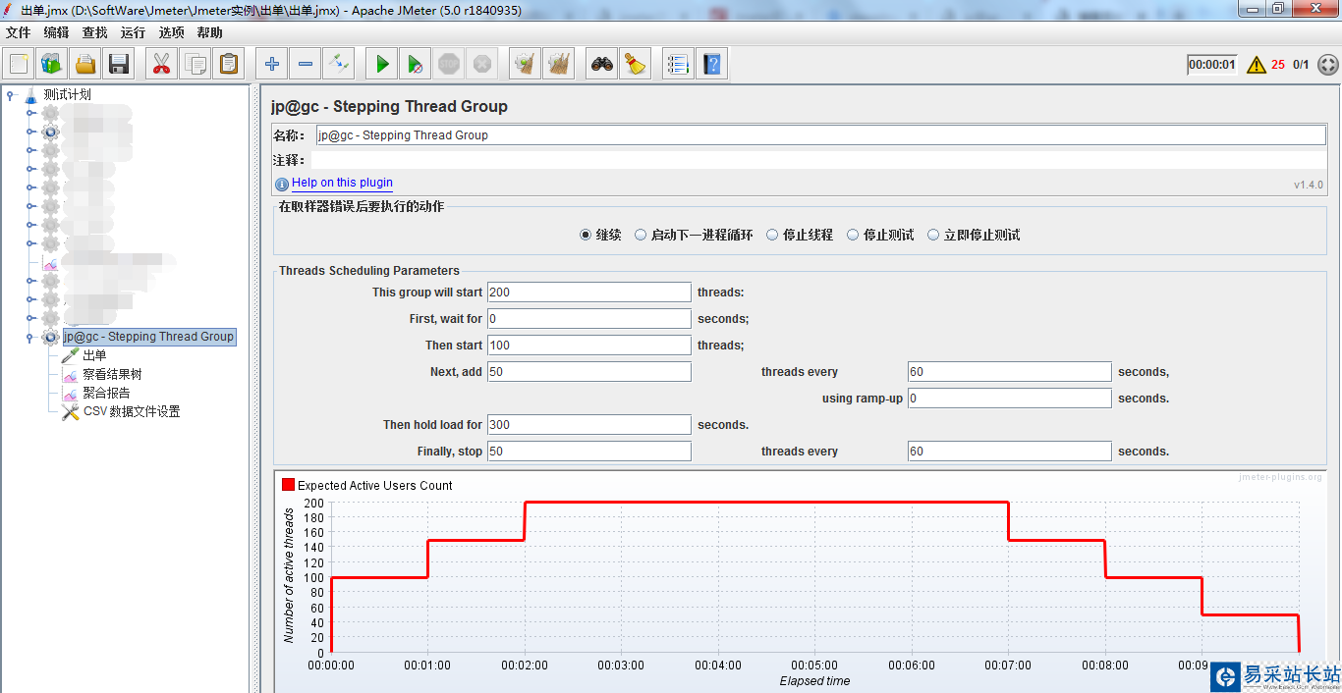Select the 启动下一进程循环 radio button
The image size is (1342, 693).
[641, 235]
